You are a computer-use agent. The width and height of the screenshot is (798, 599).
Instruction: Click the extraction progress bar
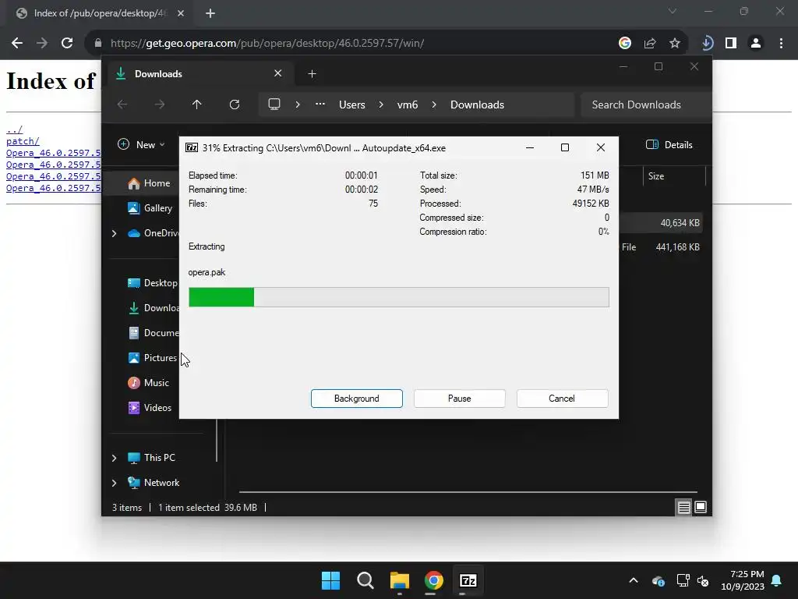coord(398,297)
